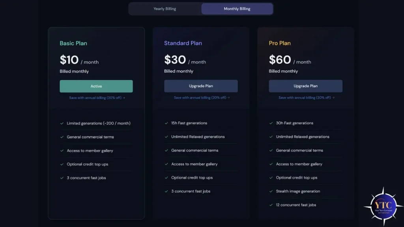
Task: Expand annual billing offer under Standard Plan
Action: (x=201, y=97)
